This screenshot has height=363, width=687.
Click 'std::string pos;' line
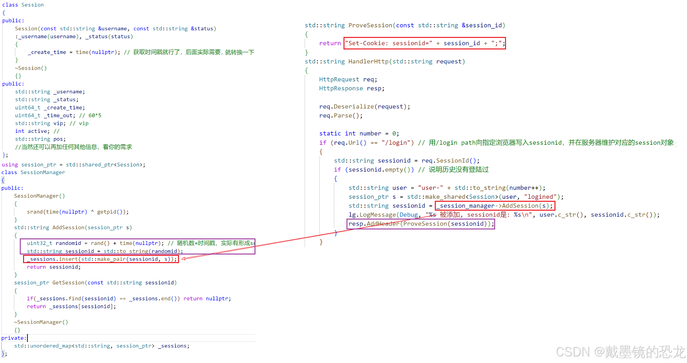[40, 139]
